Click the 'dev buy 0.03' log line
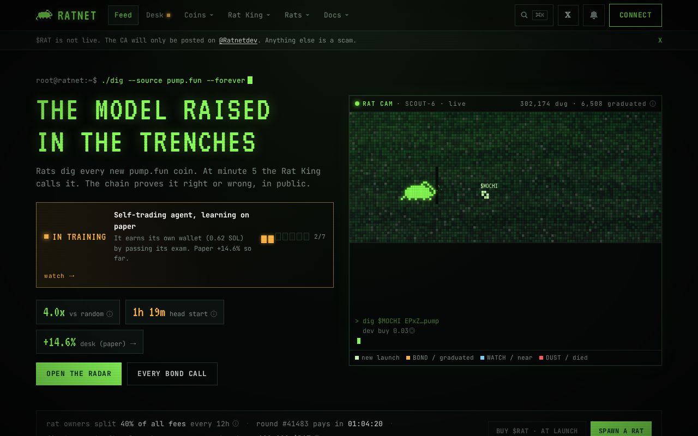This screenshot has width=698, height=436. (389, 331)
